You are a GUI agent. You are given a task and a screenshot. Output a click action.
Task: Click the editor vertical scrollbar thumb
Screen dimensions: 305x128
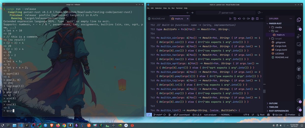coord(264,91)
